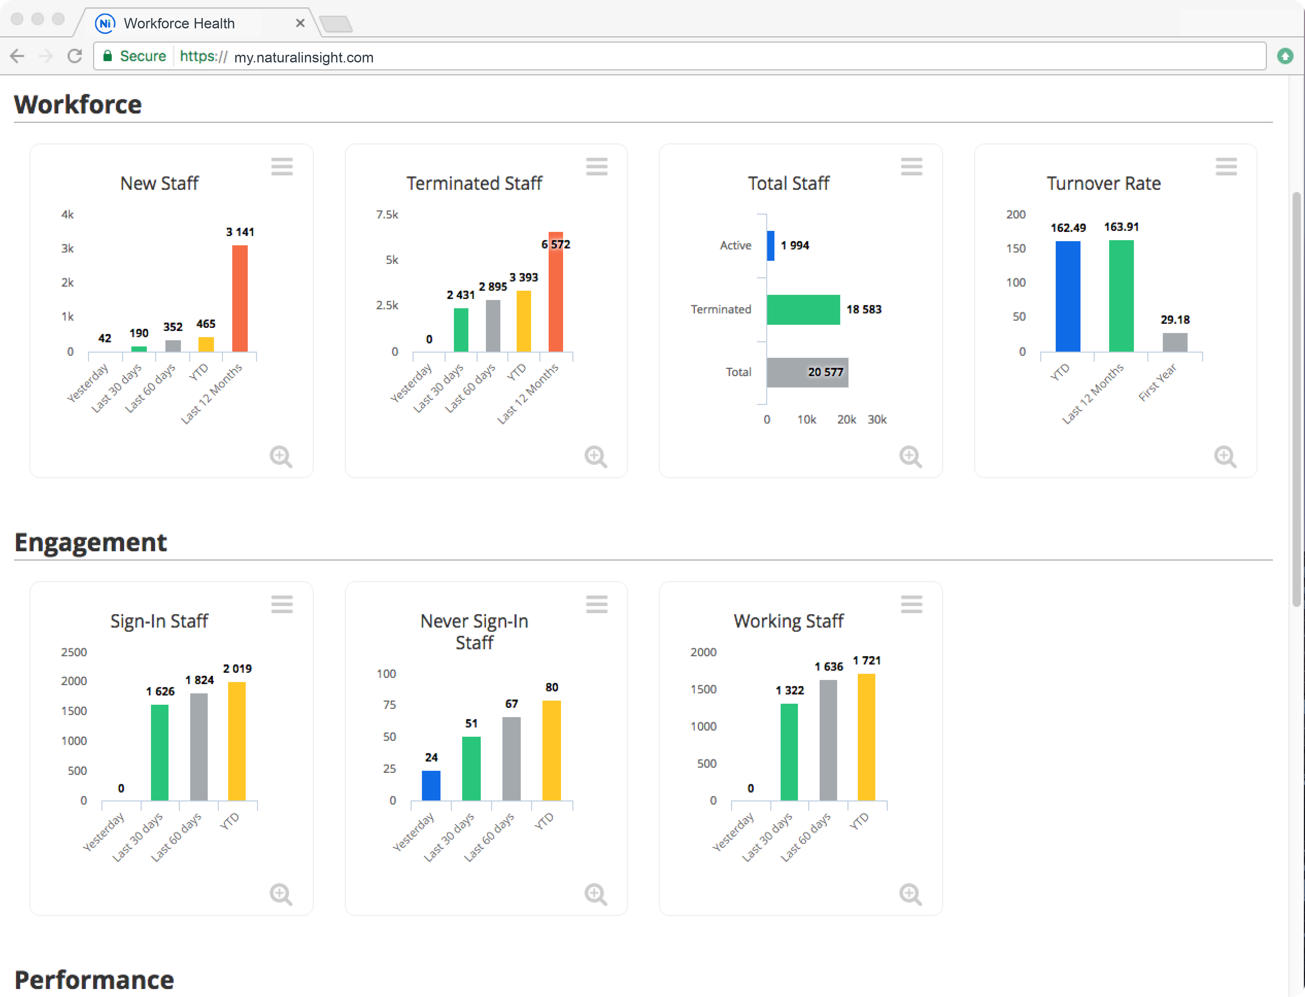The height and width of the screenshot is (997, 1305).
Task: Click the Last 12 Months New Staff bar
Action: [x=240, y=298]
